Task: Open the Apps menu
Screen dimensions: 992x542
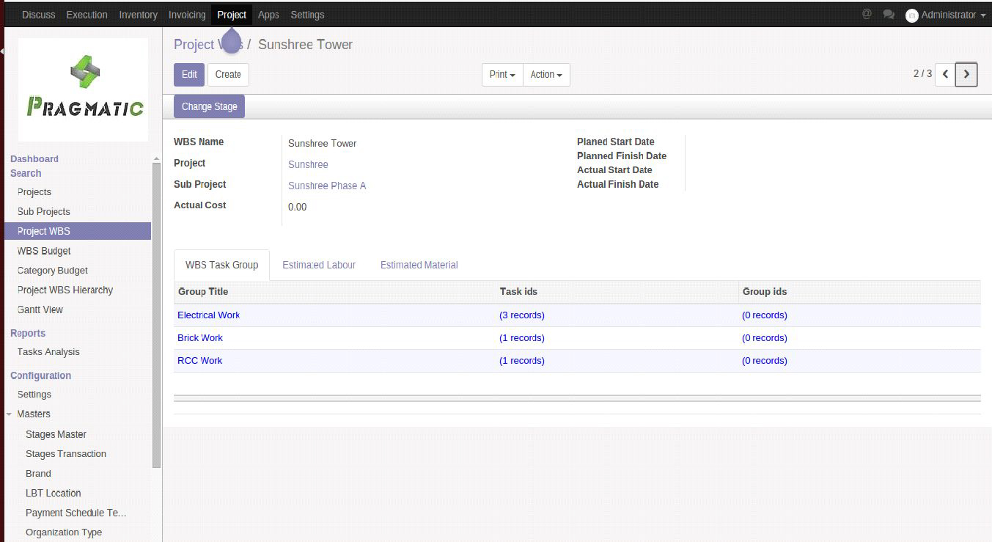Action: 268,15
